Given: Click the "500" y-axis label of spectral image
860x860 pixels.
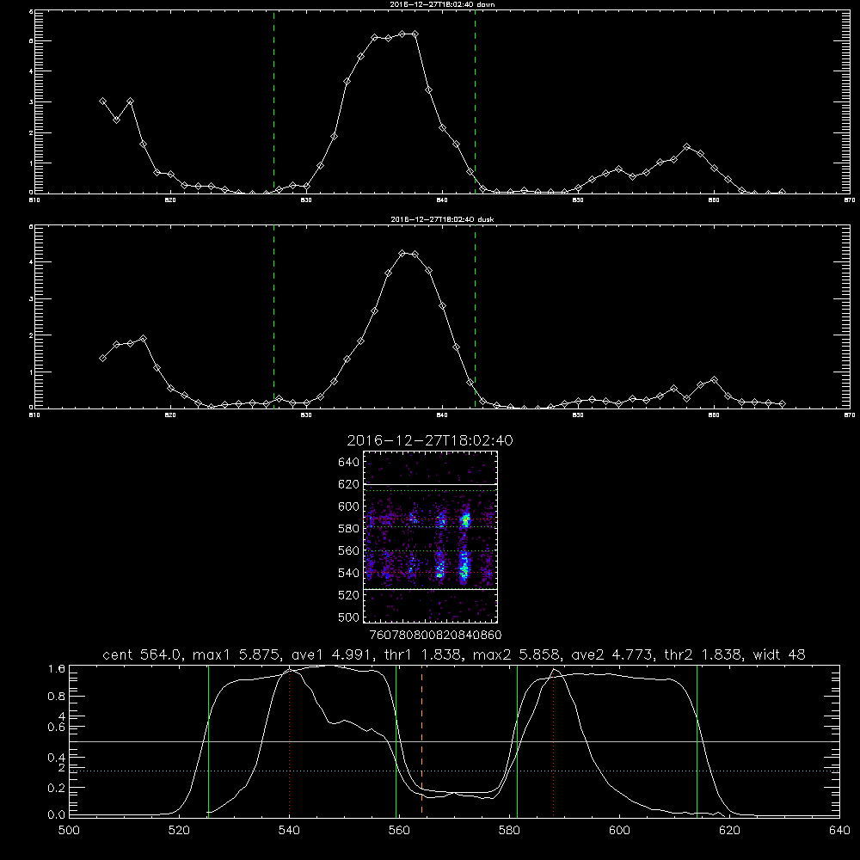Looking at the screenshot, I should (349, 617).
